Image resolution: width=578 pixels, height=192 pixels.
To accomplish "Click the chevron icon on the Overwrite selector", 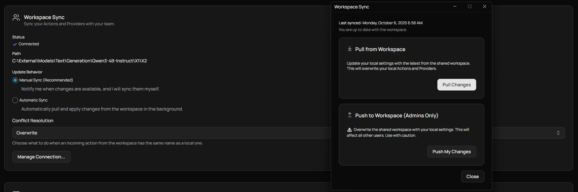I will click(x=558, y=133).
